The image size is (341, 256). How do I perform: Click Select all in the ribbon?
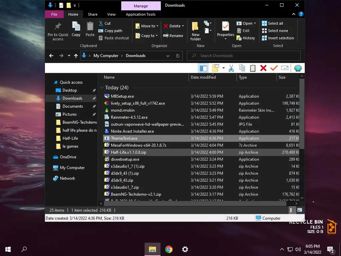click(272, 23)
